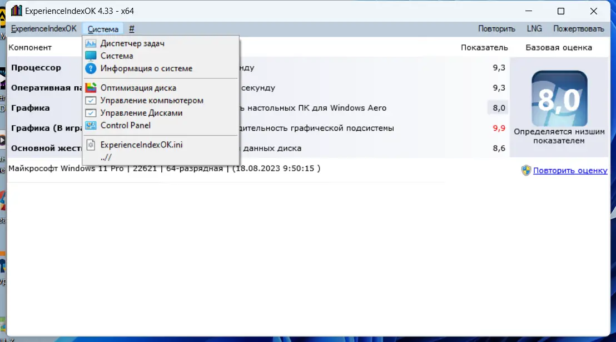Choose Система entry in the dropdown list

point(161,56)
